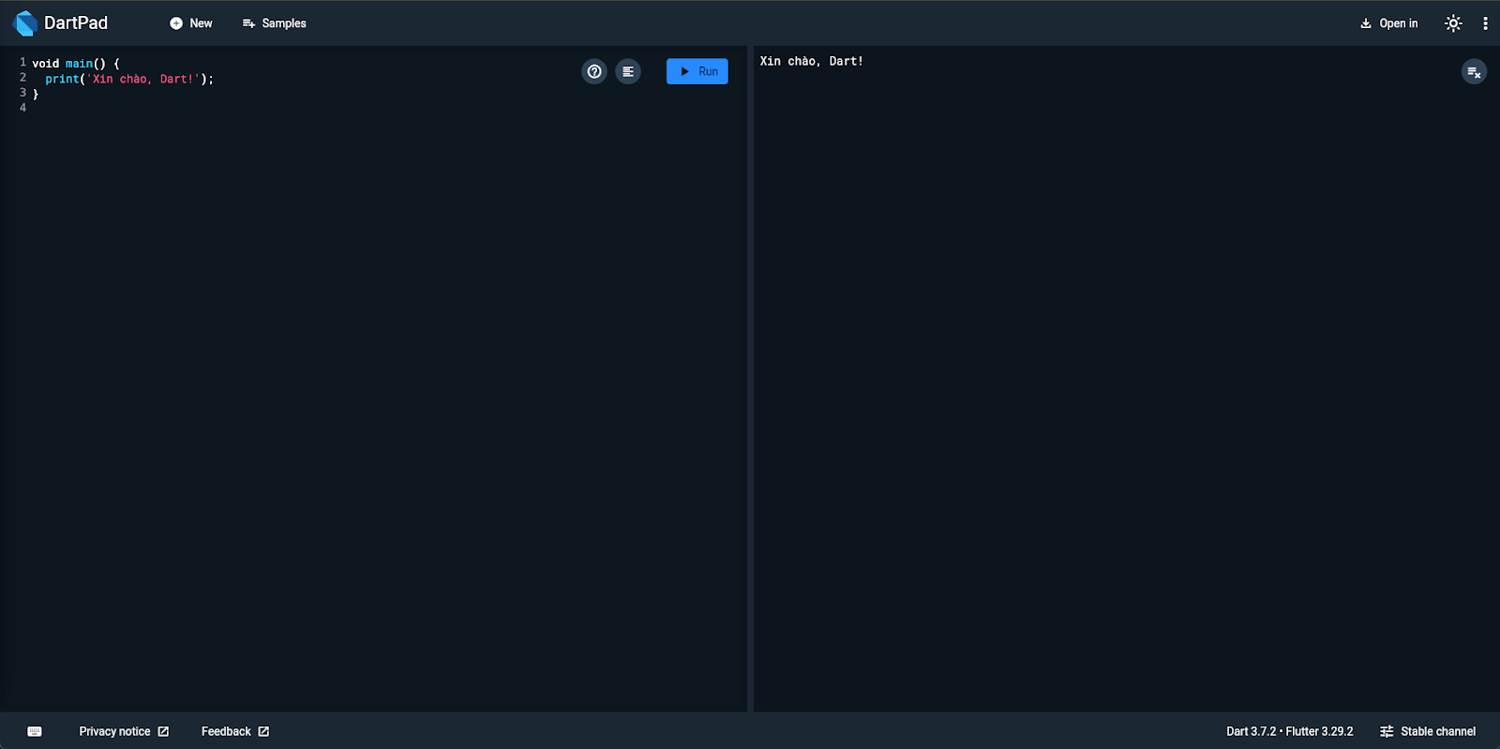Create a new pad with New button

tap(191, 23)
